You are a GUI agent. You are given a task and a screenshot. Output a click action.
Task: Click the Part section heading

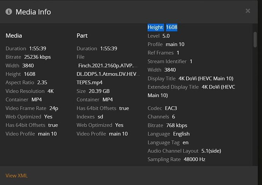point(82,36)
